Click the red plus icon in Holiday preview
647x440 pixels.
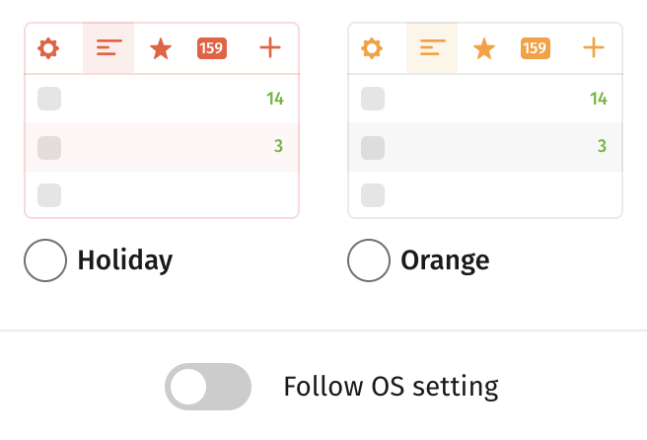270,47
